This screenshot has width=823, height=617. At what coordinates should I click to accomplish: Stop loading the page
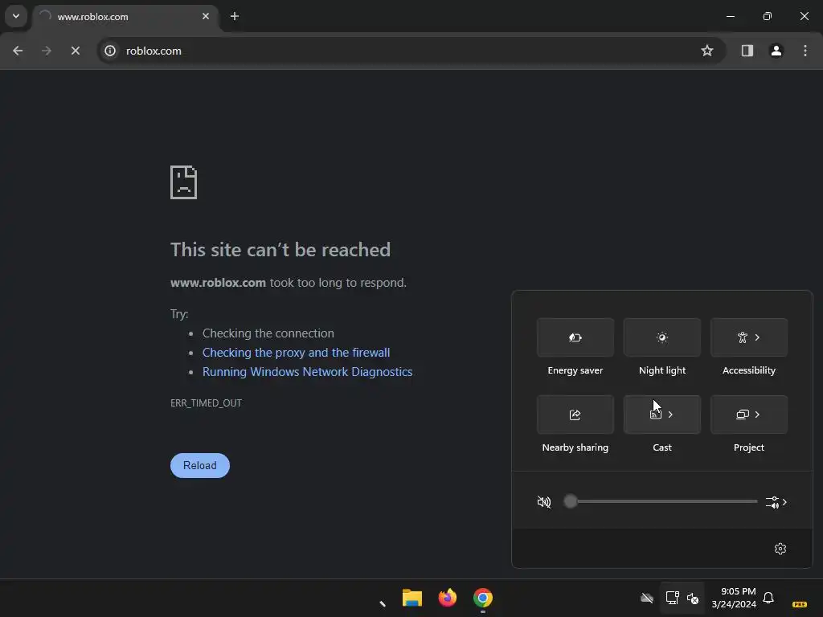(x=75, y=51)
